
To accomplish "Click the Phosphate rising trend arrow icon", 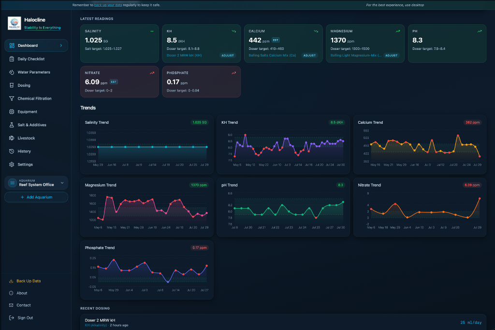I will point(234,73).
